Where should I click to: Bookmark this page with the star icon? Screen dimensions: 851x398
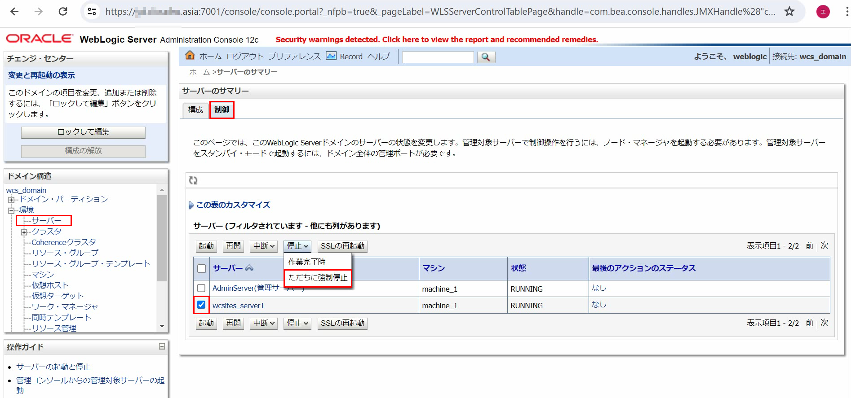pyautogui.click(x=789, y=12)
